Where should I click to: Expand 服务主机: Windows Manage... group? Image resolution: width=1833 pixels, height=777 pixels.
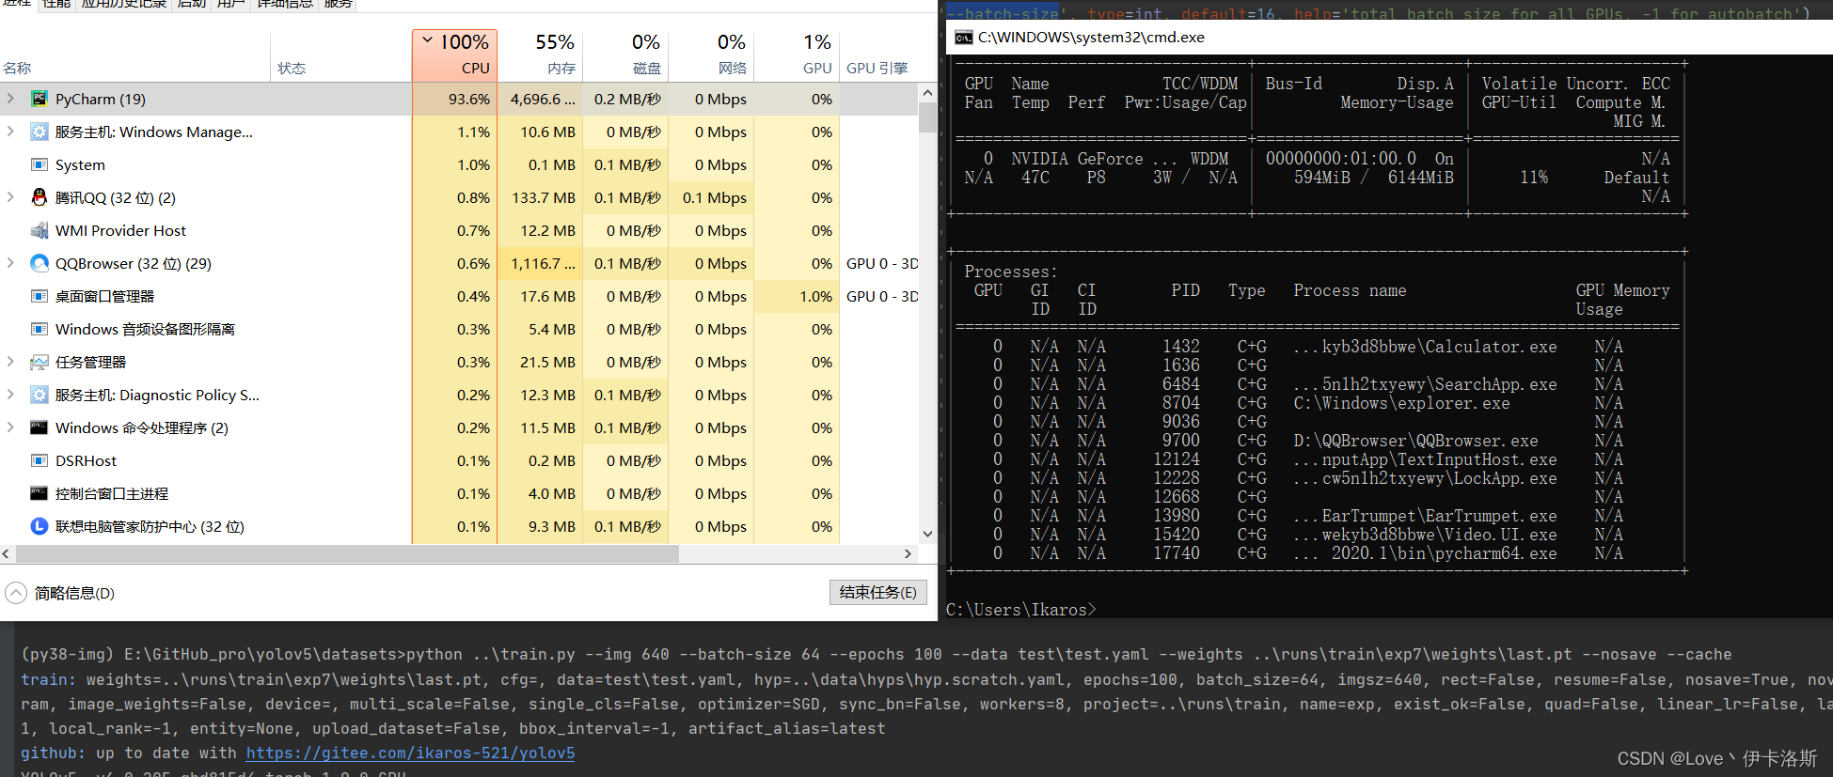click(10, 132)
